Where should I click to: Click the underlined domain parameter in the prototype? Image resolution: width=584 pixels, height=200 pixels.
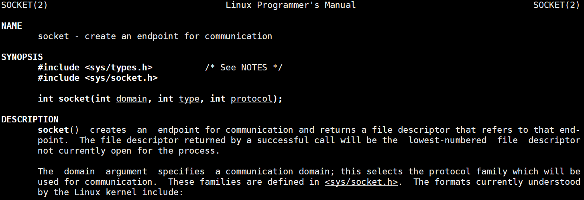(132, 99)
